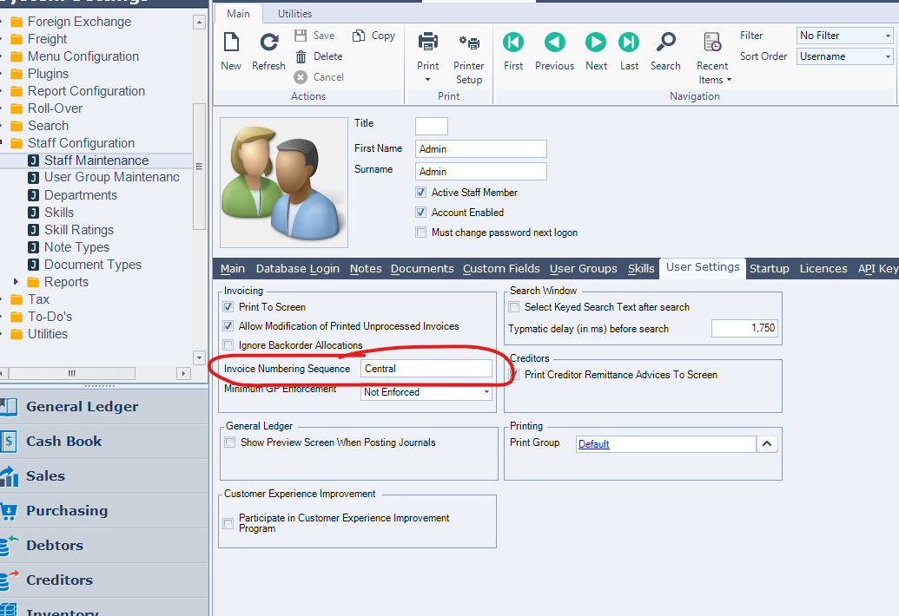Open the Database Login tab
The width and height of the screenshot is (899, 616).
pos(297,269)
